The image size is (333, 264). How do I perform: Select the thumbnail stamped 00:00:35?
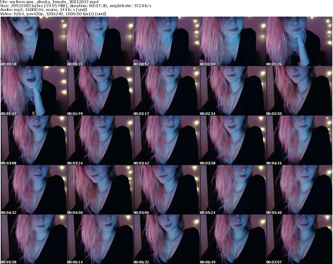point(100,41)
